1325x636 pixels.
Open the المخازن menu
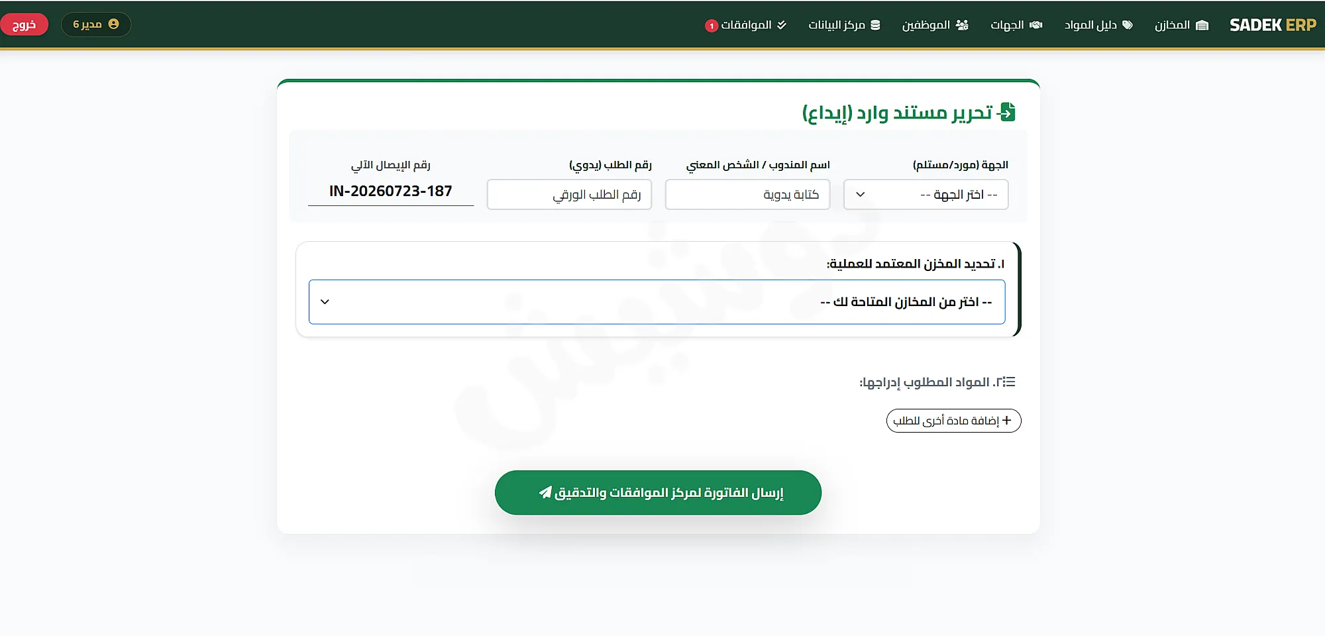point(1182,25)
